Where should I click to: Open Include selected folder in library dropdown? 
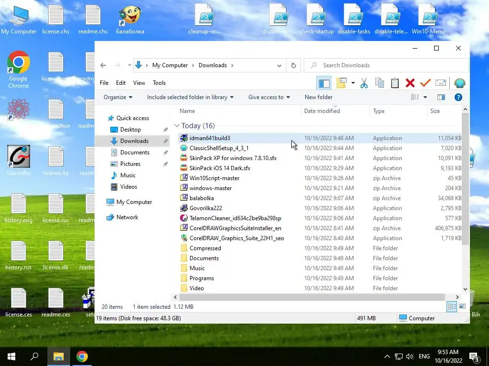pos(190,97)
